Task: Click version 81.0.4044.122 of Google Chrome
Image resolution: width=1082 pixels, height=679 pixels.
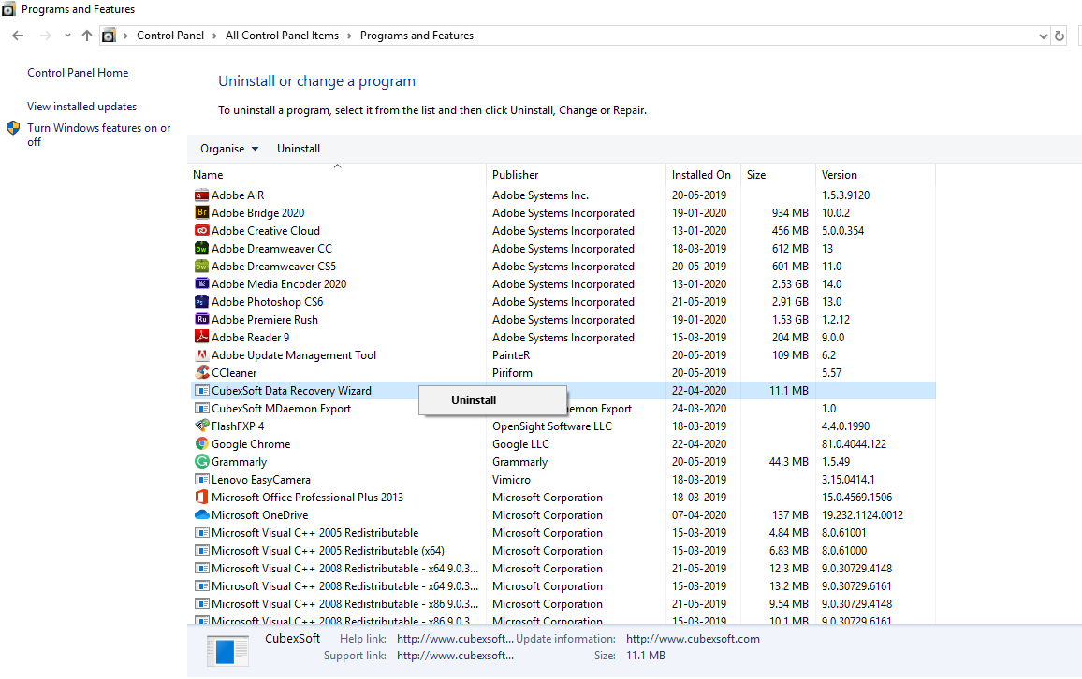Action: [854, 444]
